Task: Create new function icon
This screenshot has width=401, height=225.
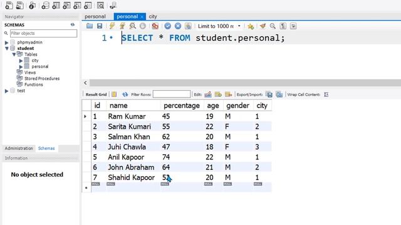Action: [x=88, y=5]
